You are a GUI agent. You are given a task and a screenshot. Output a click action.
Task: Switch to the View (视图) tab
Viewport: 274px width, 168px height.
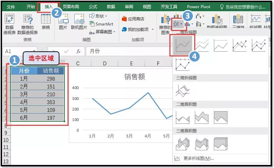[147, 7]
